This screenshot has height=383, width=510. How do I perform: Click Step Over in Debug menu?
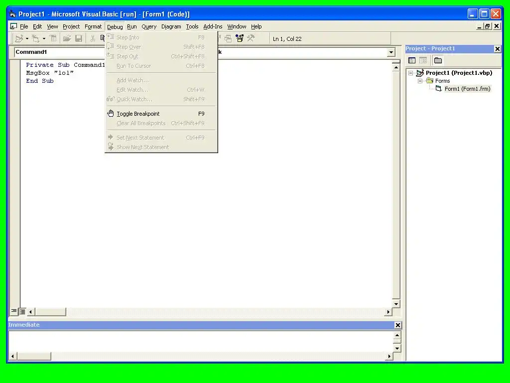(161, 47)
